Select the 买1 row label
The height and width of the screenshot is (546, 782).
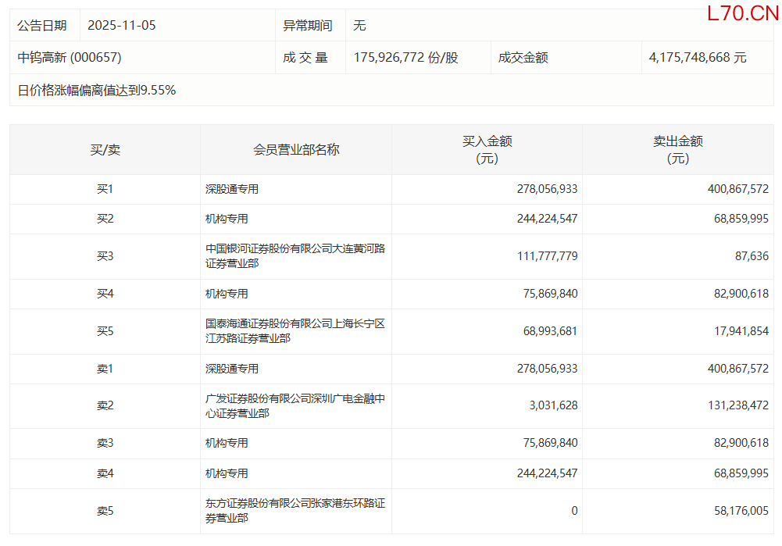(x=105, y=189)
